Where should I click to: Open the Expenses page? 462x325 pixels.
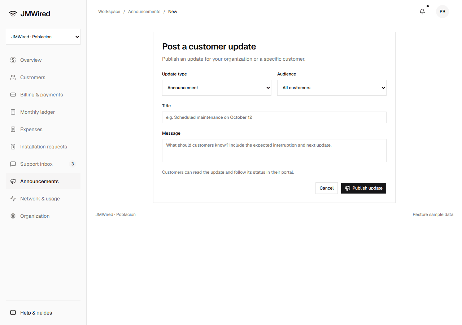point(43,129)
